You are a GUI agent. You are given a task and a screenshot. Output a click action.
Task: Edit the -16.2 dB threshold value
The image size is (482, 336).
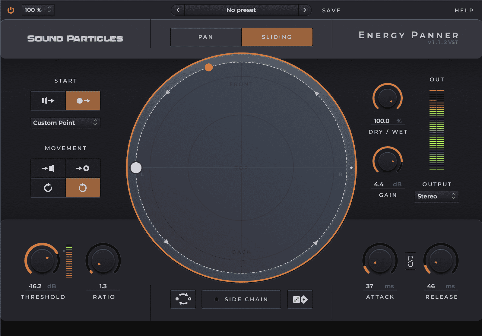click(42, 286)
